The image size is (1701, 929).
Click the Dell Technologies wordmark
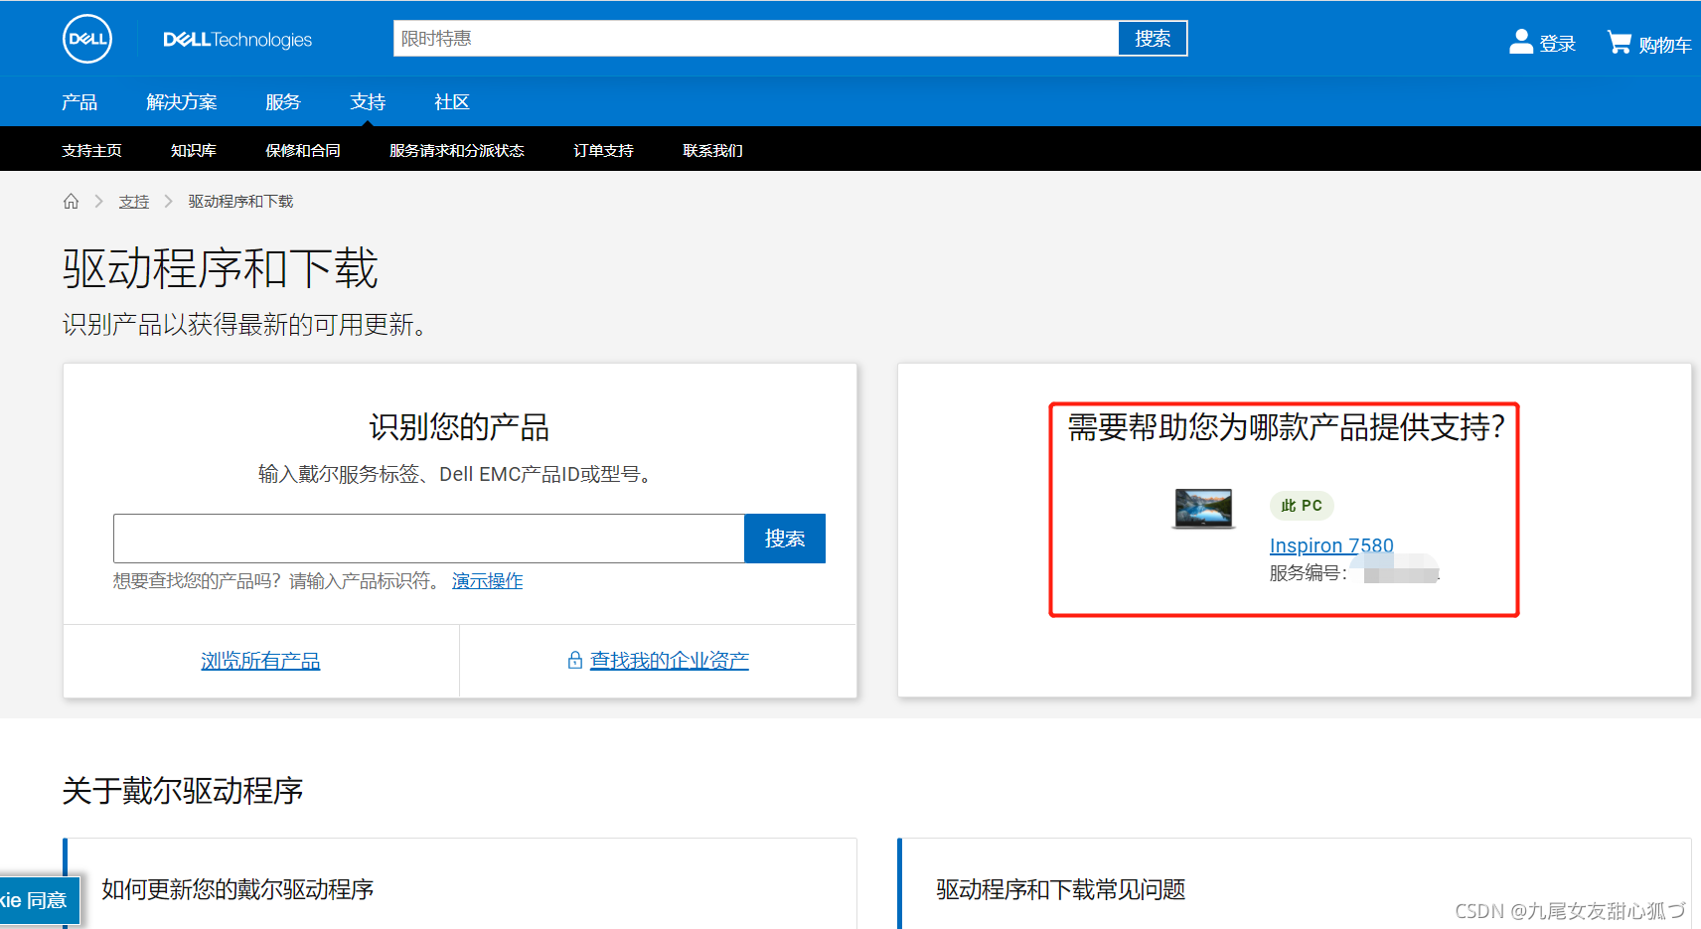click(237, 40)
